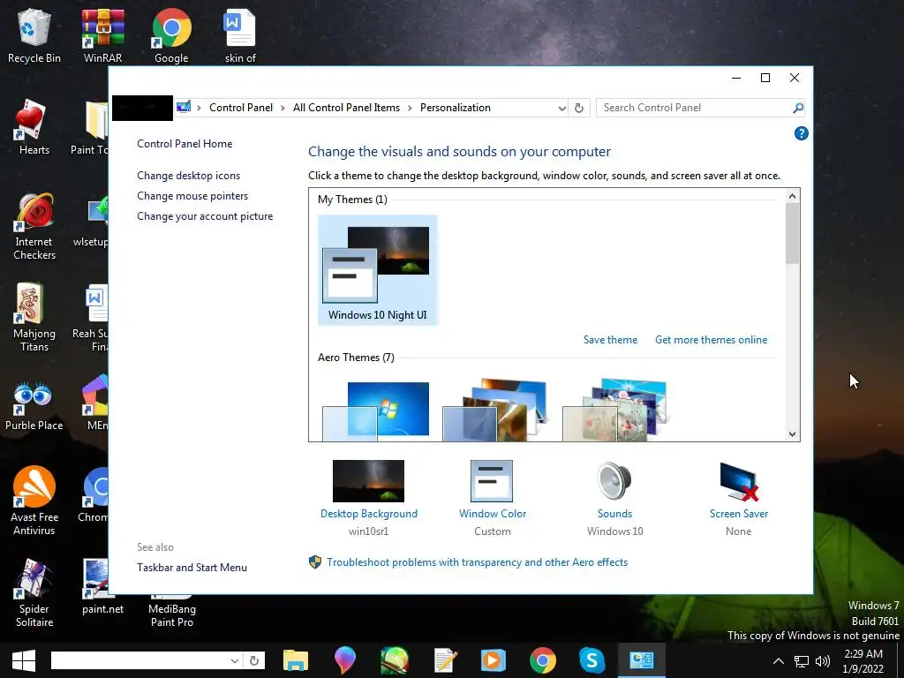The height and width of the screenshot is (678, 904).
Task: Click the Save theme link
Action: tap(610, 340)
